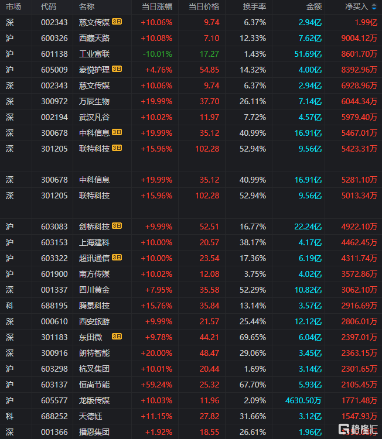382x439 pixels.
Task: Select stock code 605009
Action: point(54,70)
